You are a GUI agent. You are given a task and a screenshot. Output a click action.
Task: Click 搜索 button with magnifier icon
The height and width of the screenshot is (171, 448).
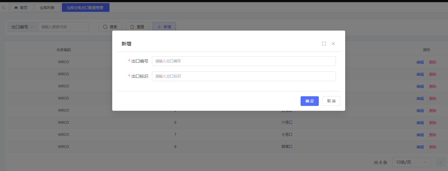click(x=110, y=27)
